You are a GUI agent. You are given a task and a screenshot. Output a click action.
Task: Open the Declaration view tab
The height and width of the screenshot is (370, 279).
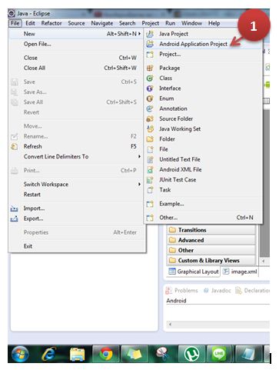[x=253, y=291]
